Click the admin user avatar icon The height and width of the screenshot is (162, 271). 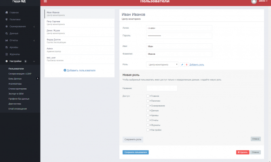point(254,2)
